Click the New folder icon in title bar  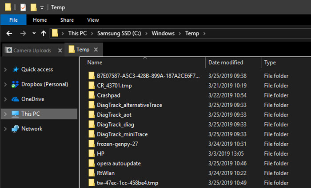pyautogui.click(x=33, y=7)
